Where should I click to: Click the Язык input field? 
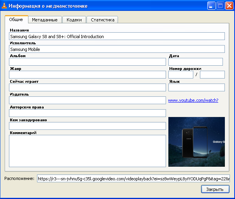[196, 87]
